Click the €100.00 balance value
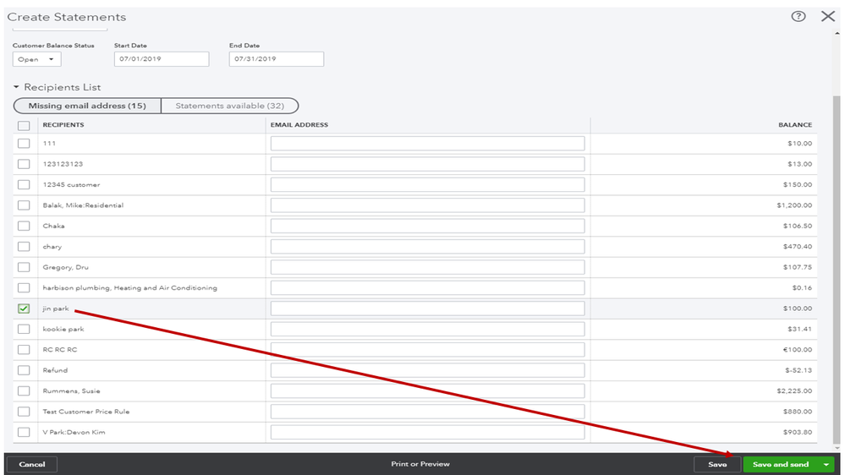The height and width of the screenshot is (475, 845). (798, 350)
